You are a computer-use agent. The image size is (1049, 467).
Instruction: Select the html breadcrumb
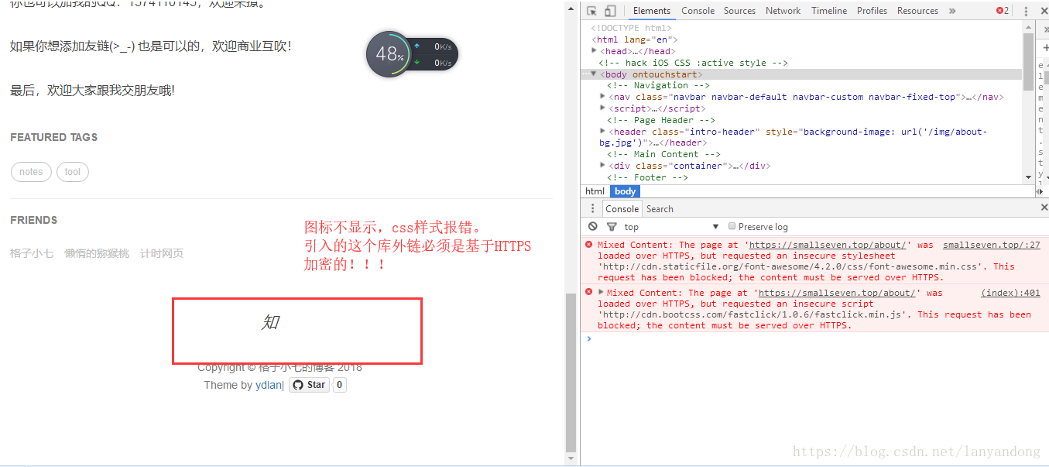point(595,191)
